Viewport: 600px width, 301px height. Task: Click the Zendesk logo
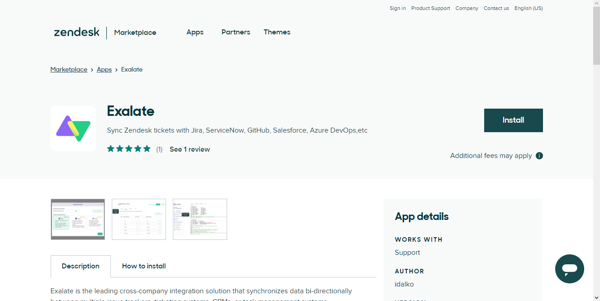(76, 32)
